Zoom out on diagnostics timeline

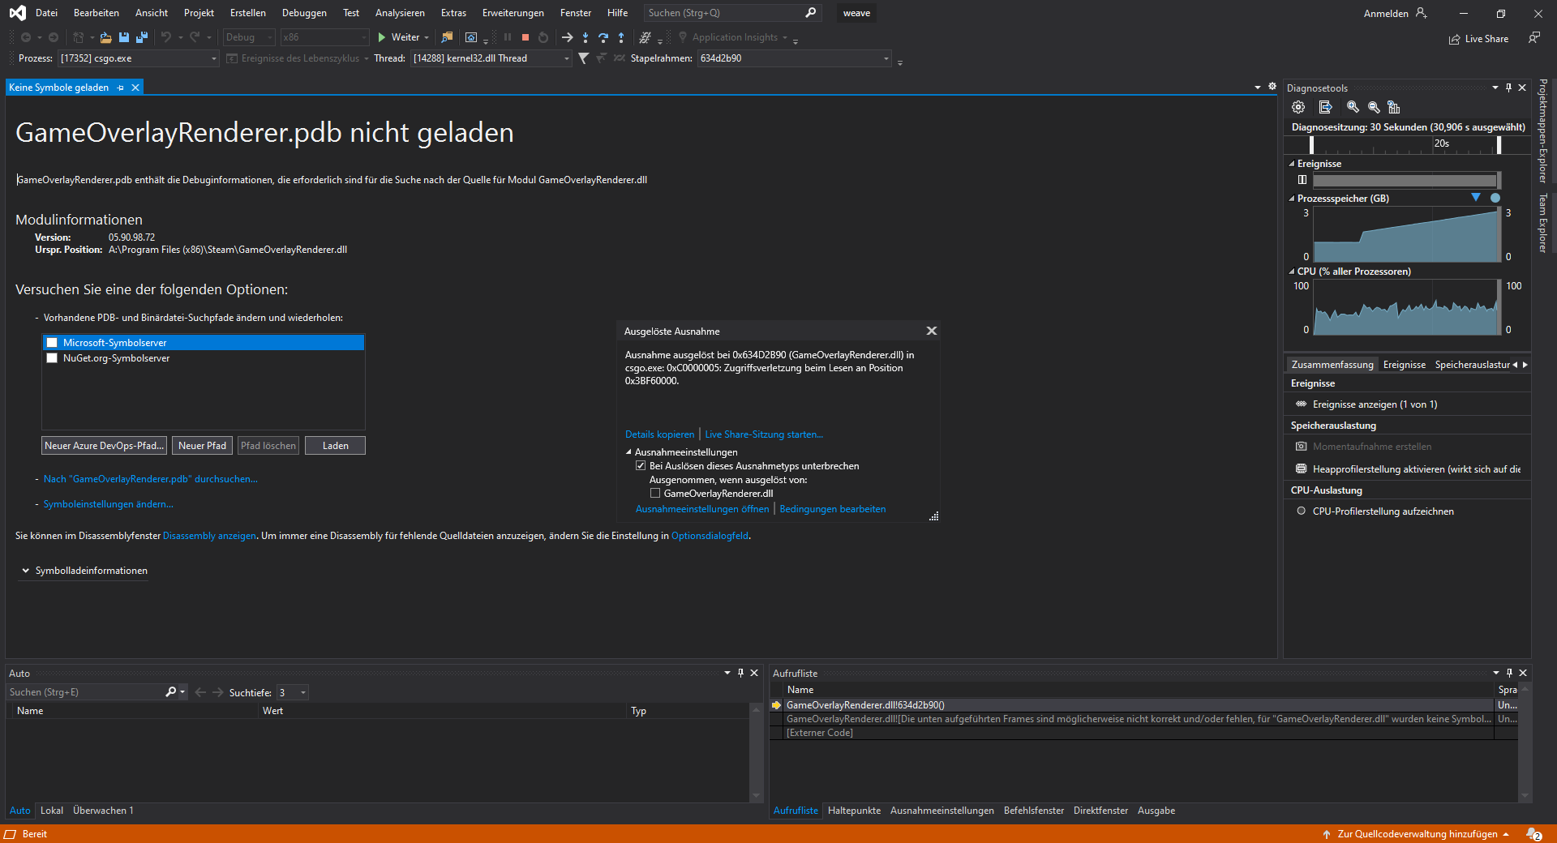pyautogui.click(x=1374, y=107)
